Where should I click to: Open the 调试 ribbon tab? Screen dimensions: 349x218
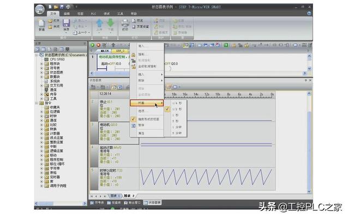click(107, 14)
